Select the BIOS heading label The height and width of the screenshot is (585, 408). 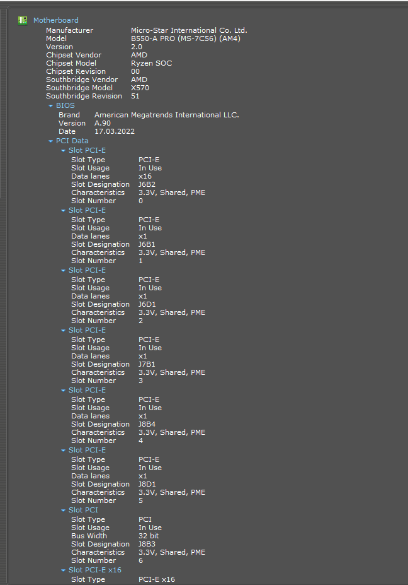[x=65, y=105]
